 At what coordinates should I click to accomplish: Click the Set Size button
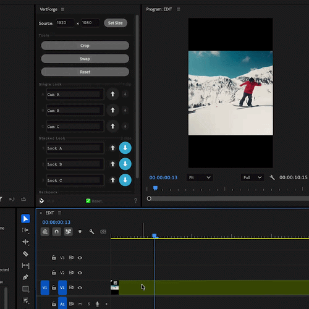[116, 23]
